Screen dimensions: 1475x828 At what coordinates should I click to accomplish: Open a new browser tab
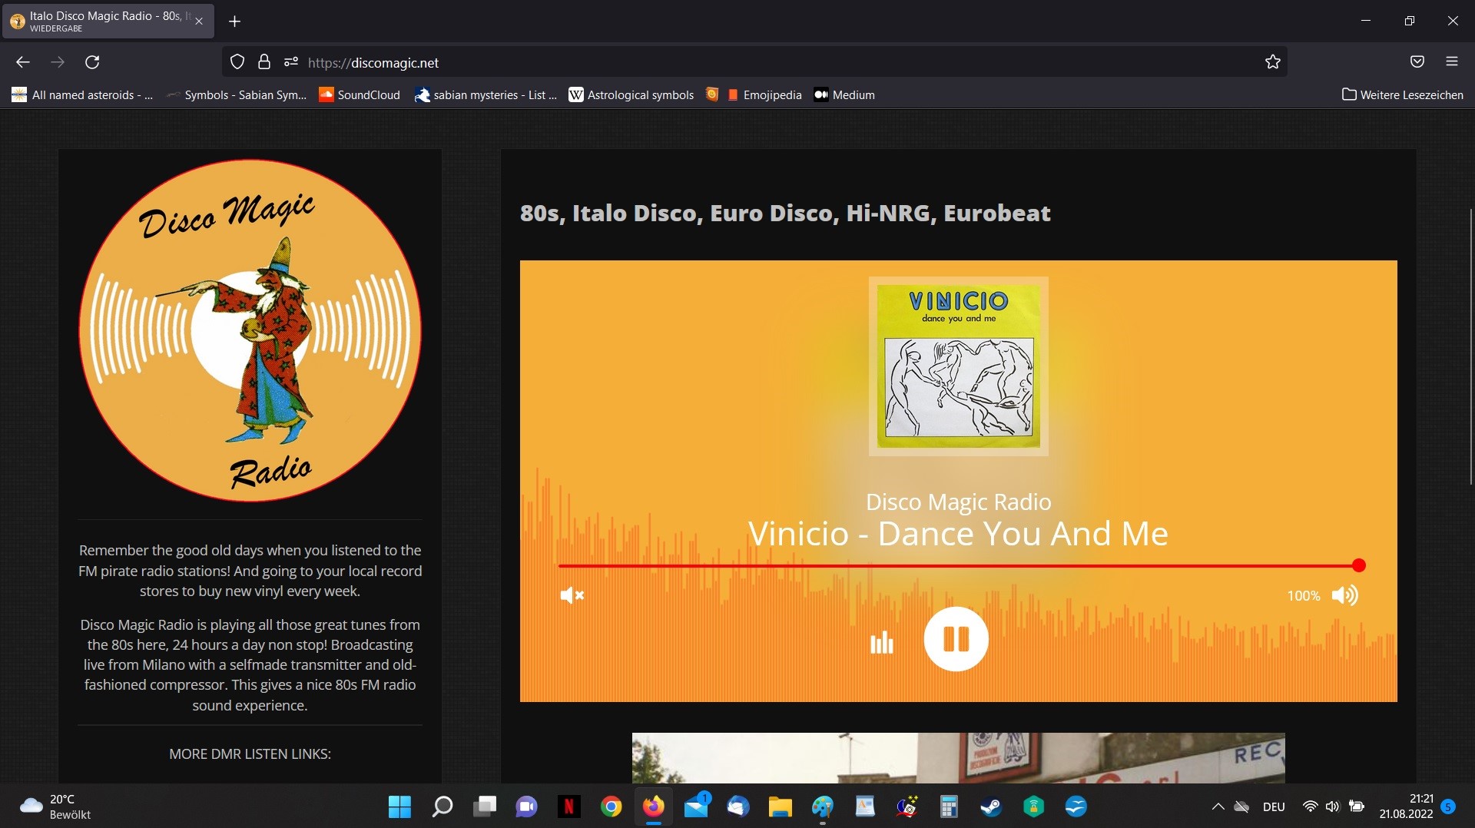(x=235, y=22)
